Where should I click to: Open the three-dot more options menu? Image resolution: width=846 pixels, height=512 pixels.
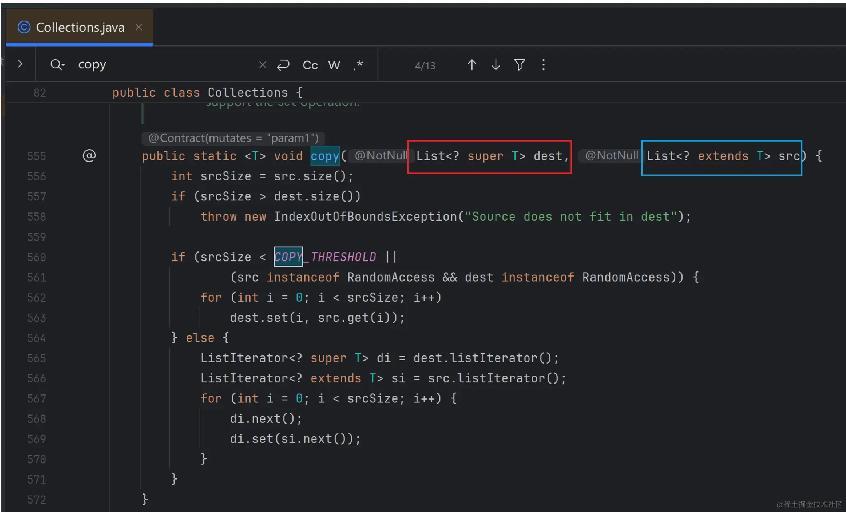(x=543, y=65)
